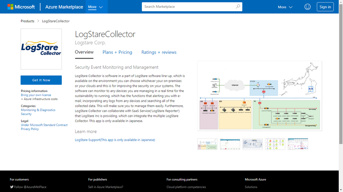Click the Twitter Follow @AzureMktPlace icon

pyautogui.click(x=12, y=187)
